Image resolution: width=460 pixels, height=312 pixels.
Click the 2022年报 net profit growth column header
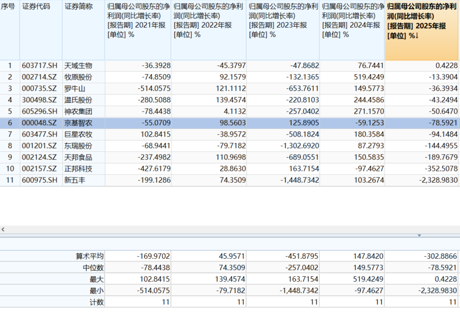[x=209, y=30]
